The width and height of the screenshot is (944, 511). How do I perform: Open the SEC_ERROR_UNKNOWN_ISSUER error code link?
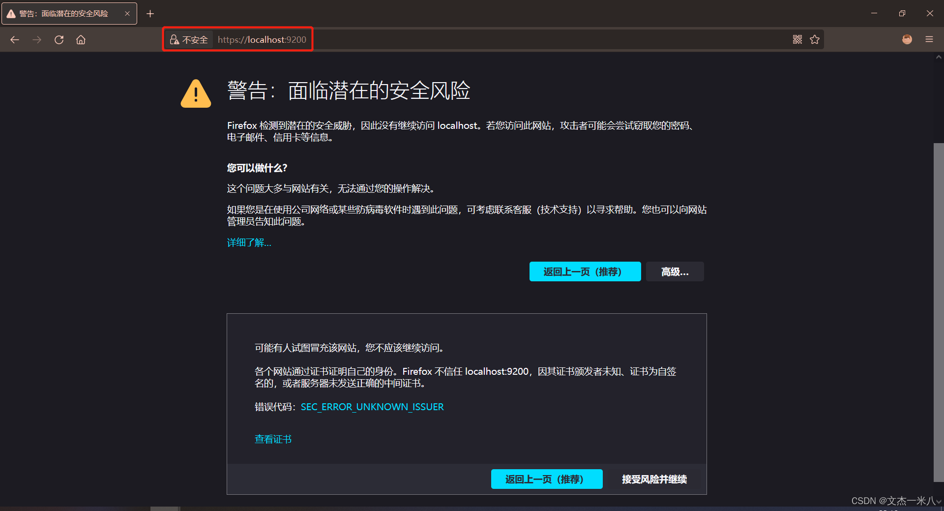pos(372,407)
